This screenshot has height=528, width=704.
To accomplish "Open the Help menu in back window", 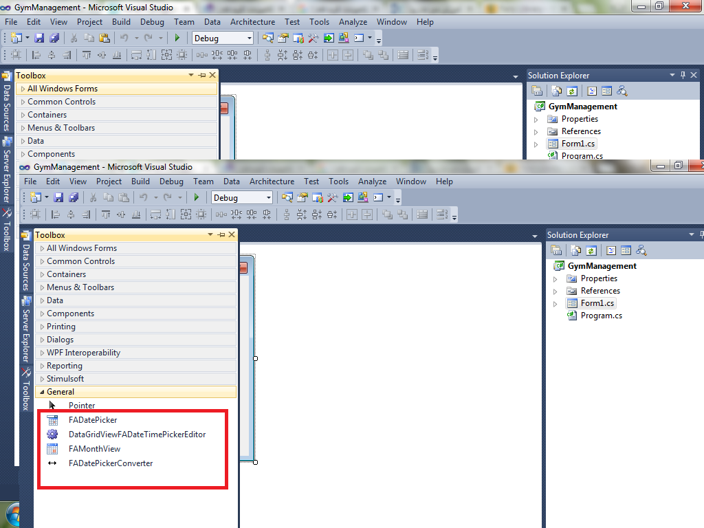I will pos(425,22).
